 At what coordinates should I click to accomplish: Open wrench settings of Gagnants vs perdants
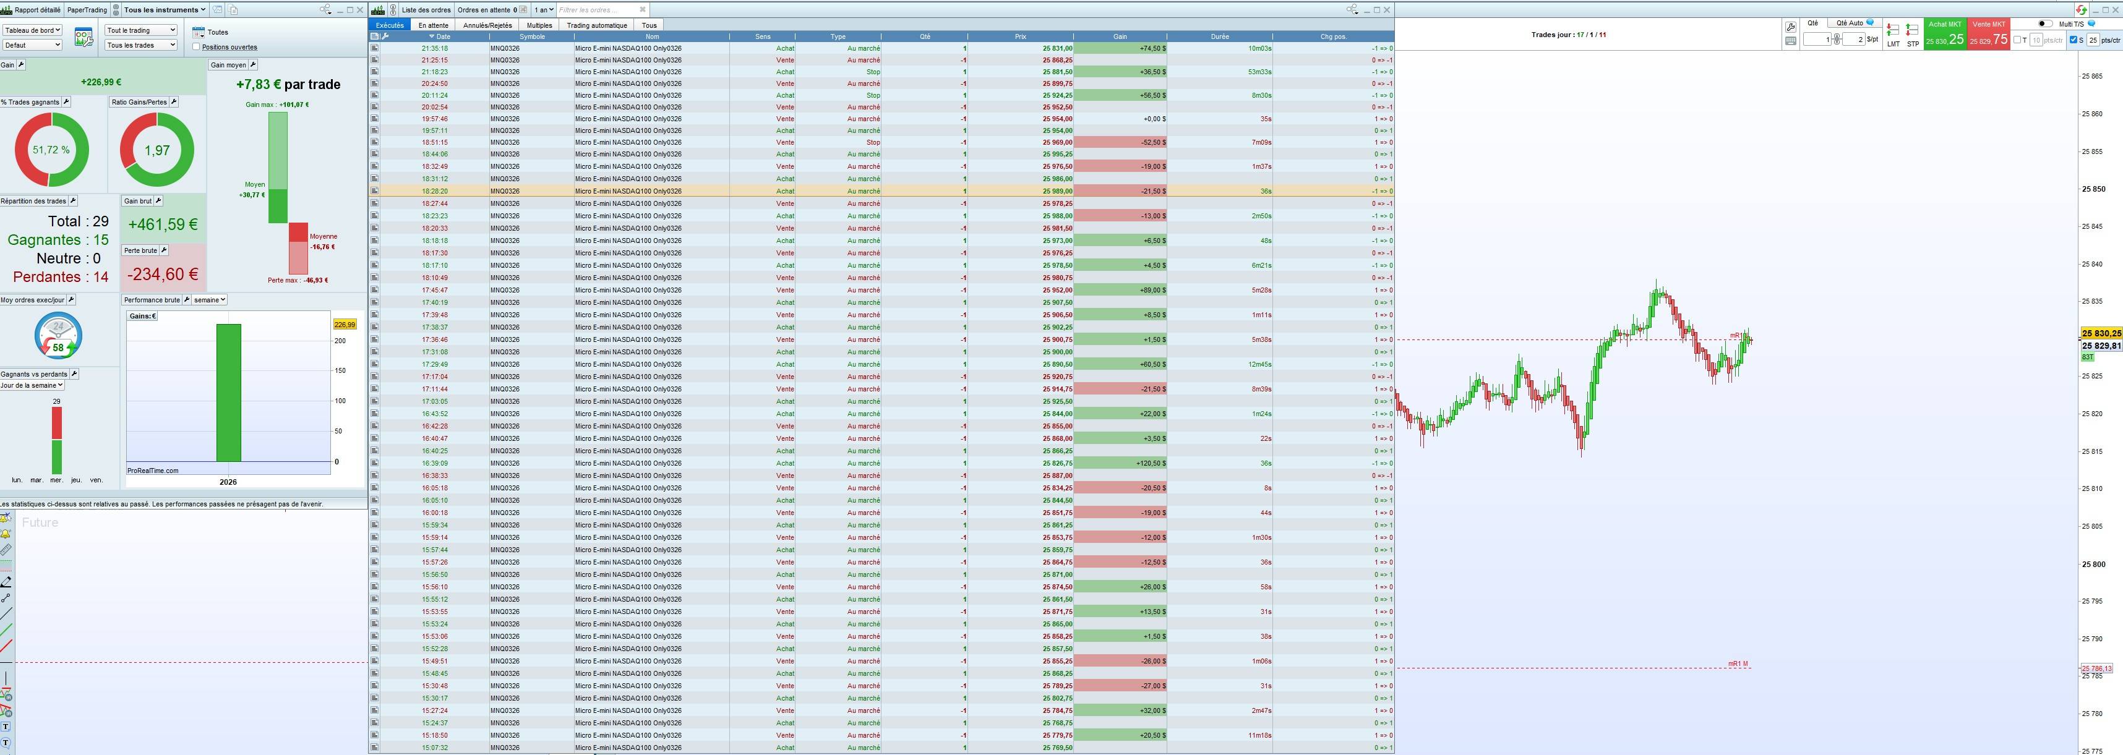tap(74, 373)
